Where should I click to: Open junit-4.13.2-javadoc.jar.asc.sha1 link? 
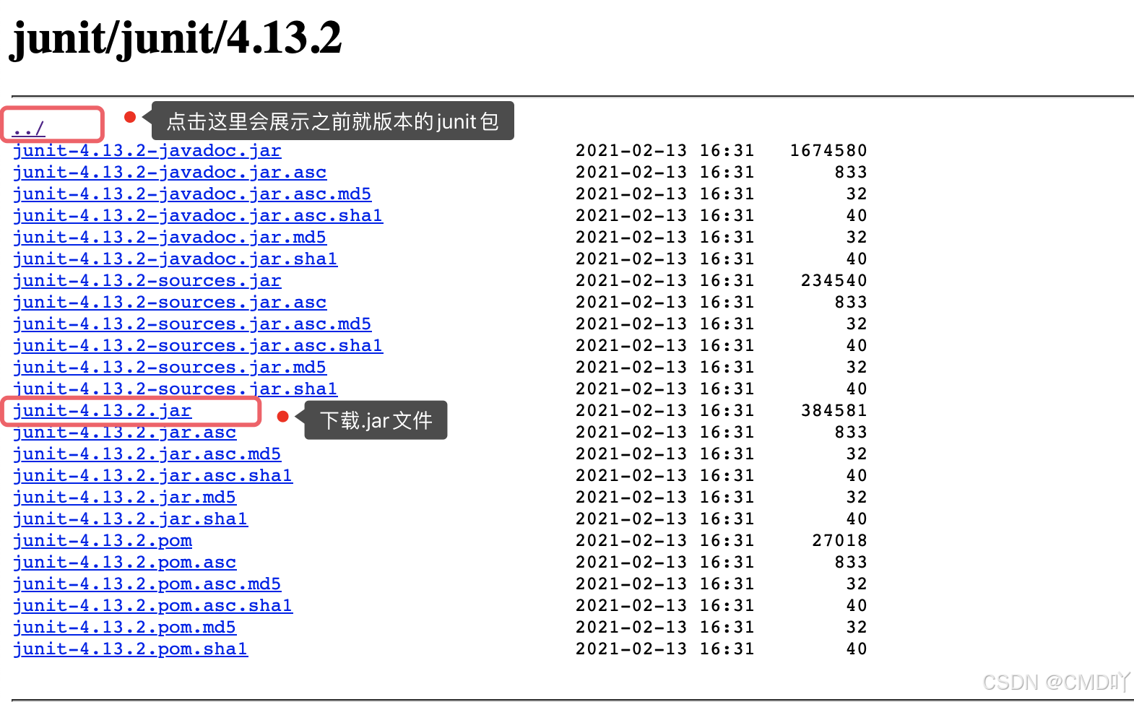tap(198, 216)
